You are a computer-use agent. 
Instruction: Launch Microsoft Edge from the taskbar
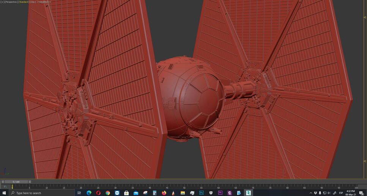[x=89, y=193]
